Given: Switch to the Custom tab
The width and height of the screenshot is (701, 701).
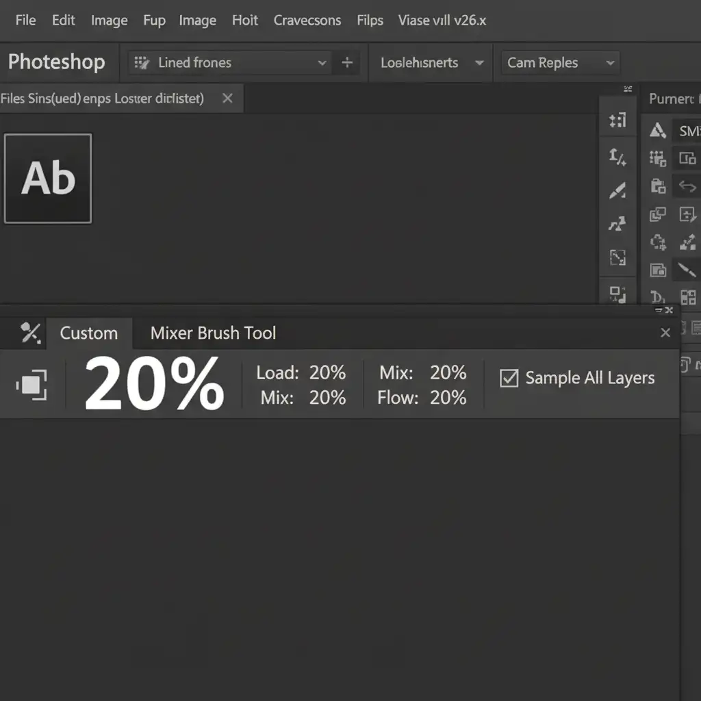Looking at the screenshot, I should click(88, 333).
